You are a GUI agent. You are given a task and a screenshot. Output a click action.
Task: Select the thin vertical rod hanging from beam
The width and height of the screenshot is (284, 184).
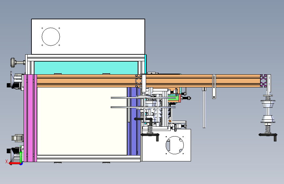tap(204, 108)
